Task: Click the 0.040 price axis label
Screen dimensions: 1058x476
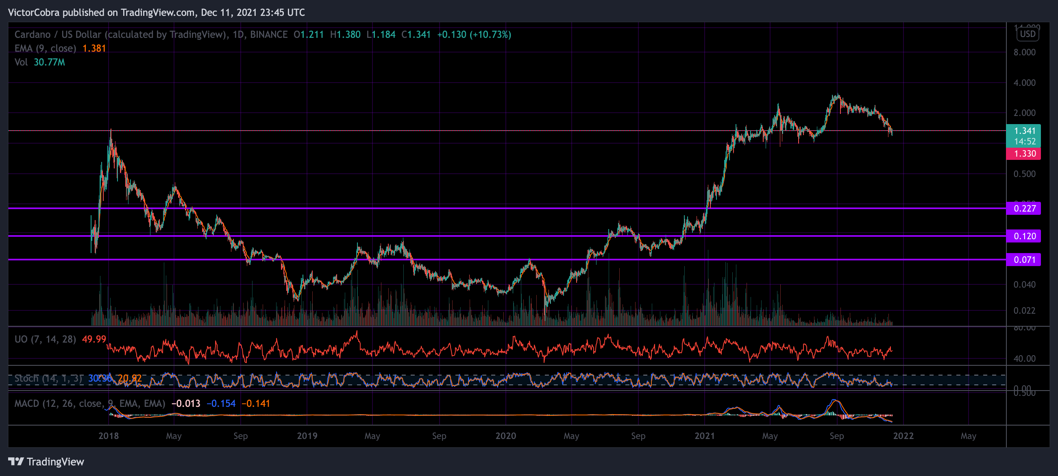Action: 1024,284
